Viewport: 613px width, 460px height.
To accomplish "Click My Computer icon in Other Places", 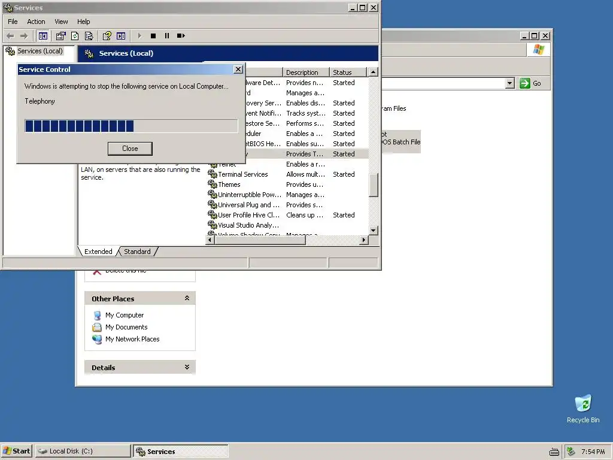I will (97, 315).
